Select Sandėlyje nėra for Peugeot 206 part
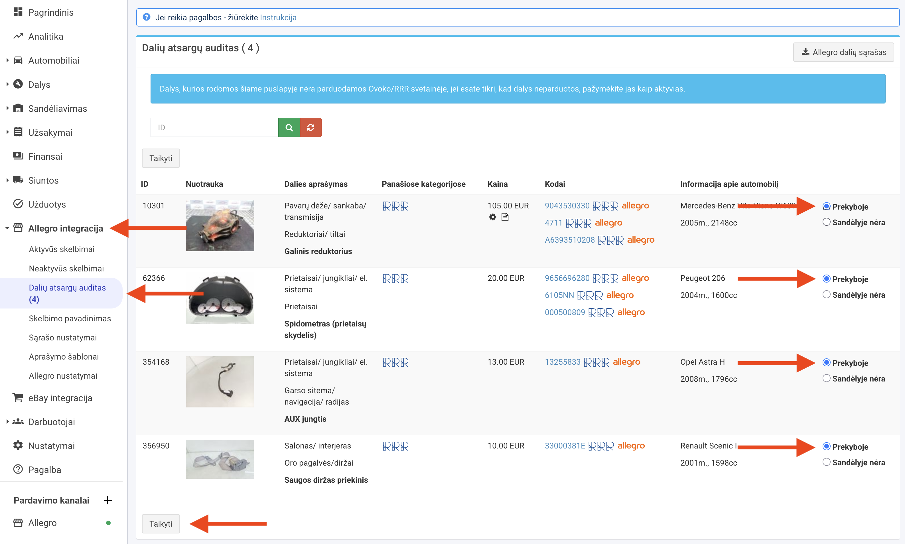Screen dimensions: 905x544 tap(826, 294)
